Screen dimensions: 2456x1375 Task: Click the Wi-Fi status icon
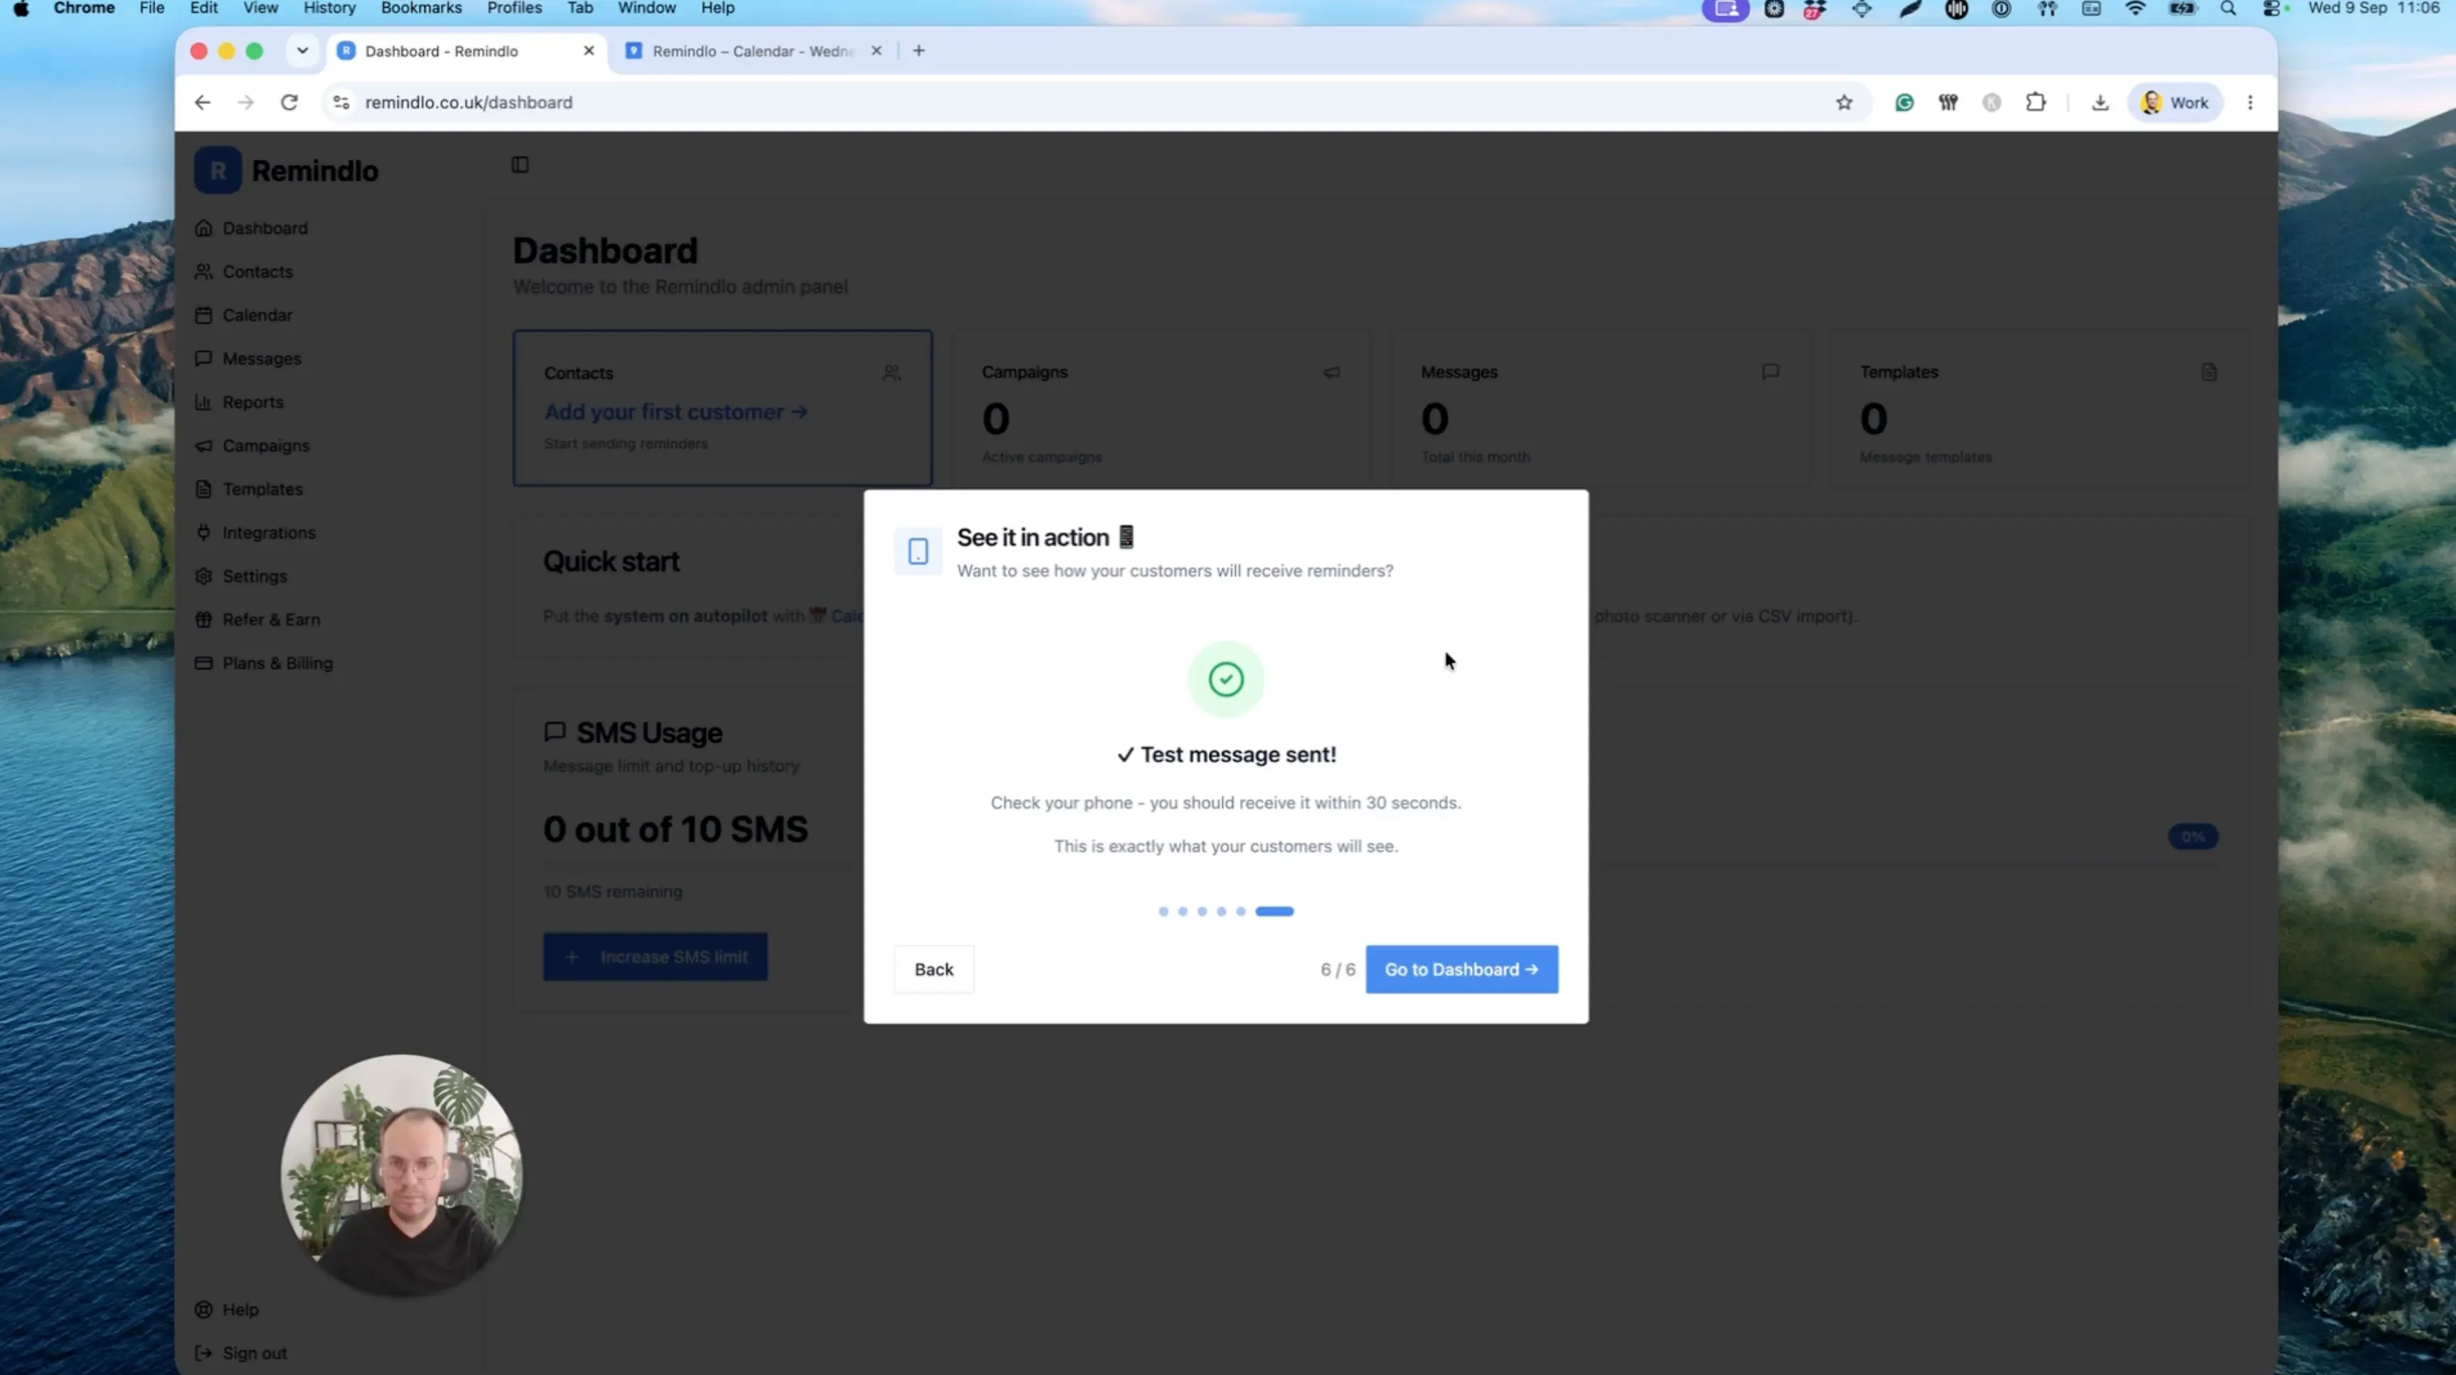(2135, 9)
